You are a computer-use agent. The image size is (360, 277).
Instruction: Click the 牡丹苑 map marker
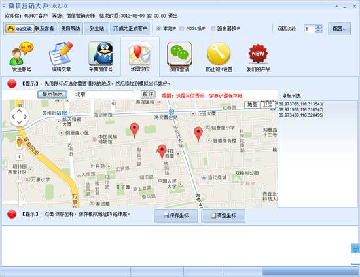(109, 166)
